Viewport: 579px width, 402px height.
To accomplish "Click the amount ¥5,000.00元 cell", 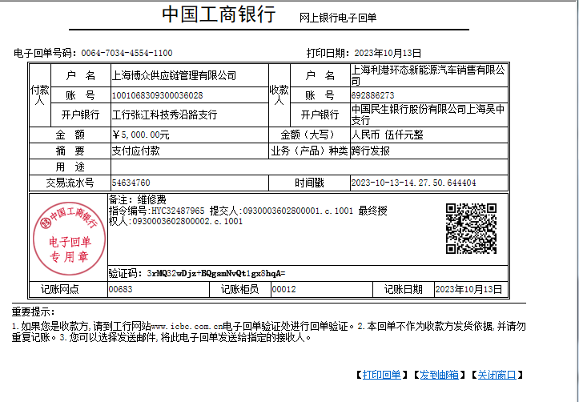I will tap(141, 135).
